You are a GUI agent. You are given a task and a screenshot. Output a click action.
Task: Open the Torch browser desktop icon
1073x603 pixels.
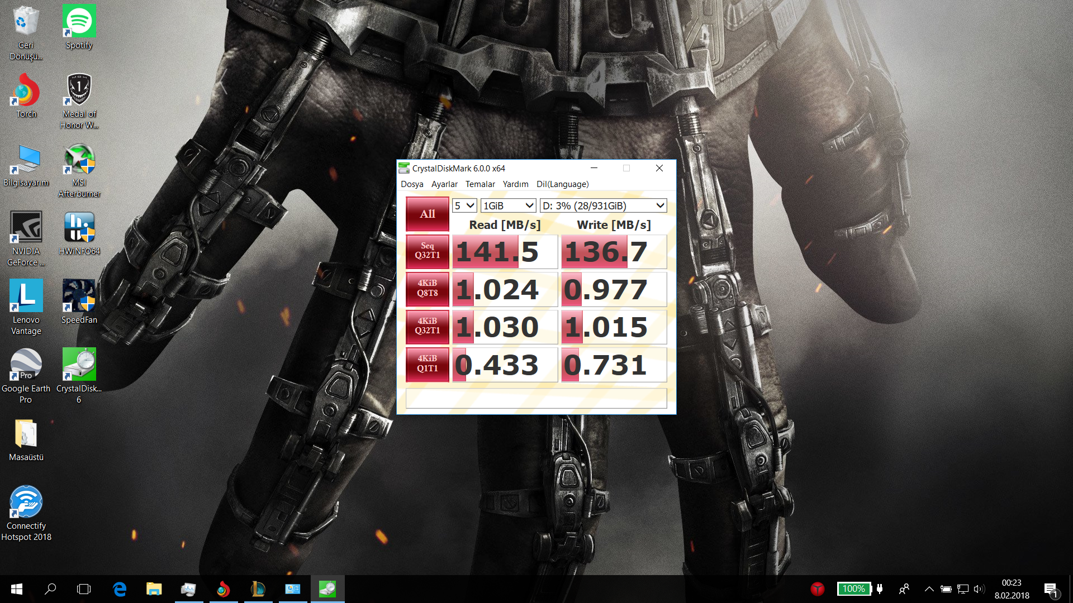[x=26, y=91]
